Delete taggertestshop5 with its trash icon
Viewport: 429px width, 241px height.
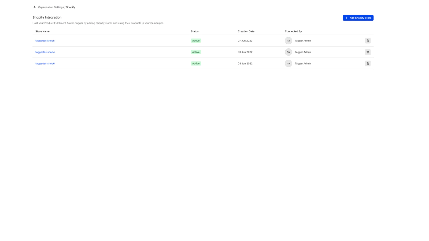tap(368, 41)
